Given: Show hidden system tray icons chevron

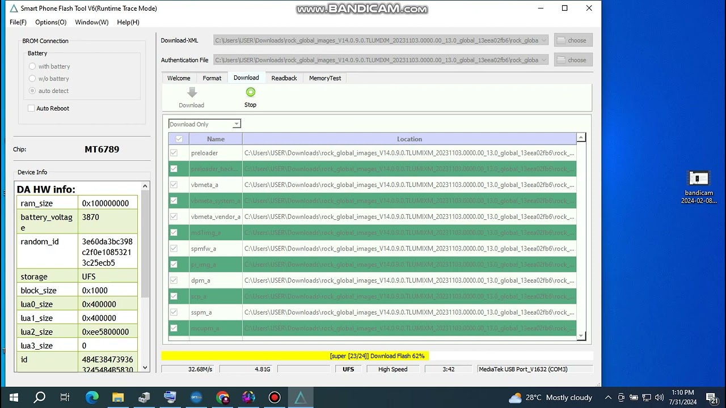Looking at the screenshot, I should pos(608,397).
